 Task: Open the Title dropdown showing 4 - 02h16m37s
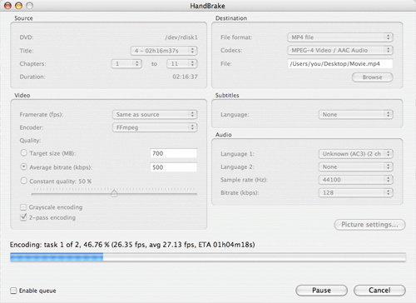click(164, 51)
